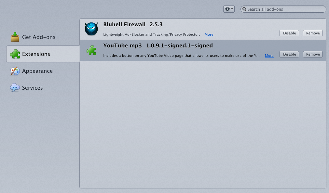Click the Appearance paintbrush palette icon
Image resolution: width=329 pixels, height=193 pixels.
(15, 71)
